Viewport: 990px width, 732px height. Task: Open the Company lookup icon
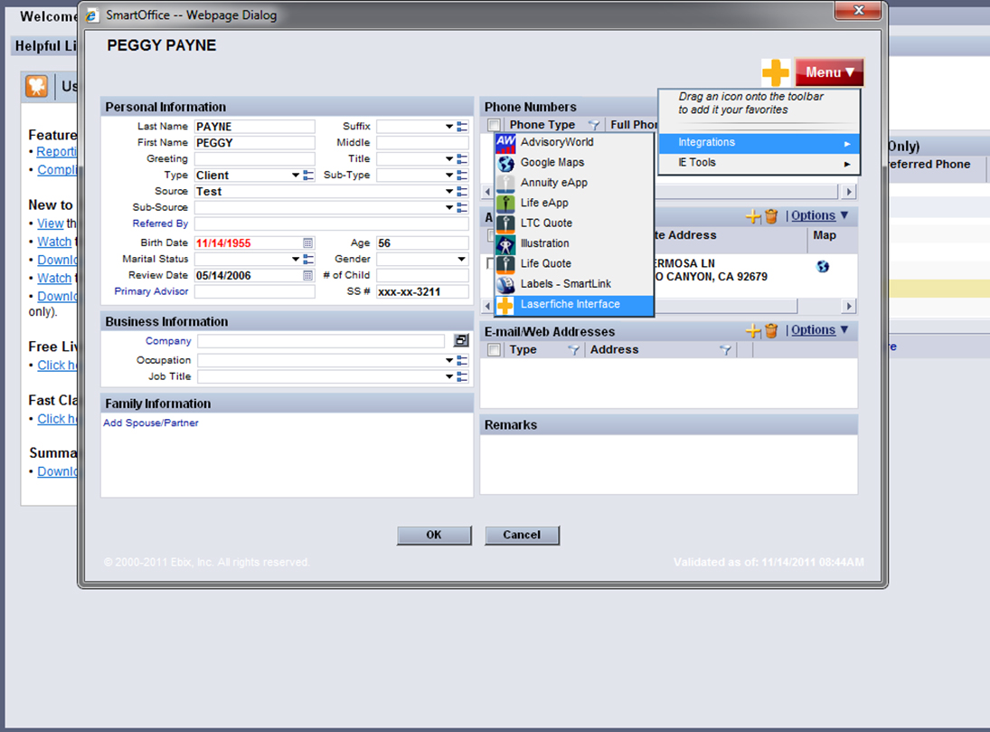(461, 341)
